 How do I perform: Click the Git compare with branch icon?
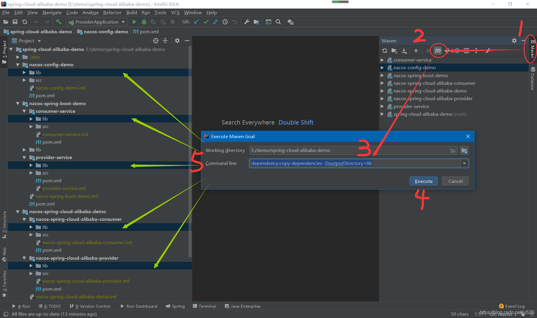[215, 22]
